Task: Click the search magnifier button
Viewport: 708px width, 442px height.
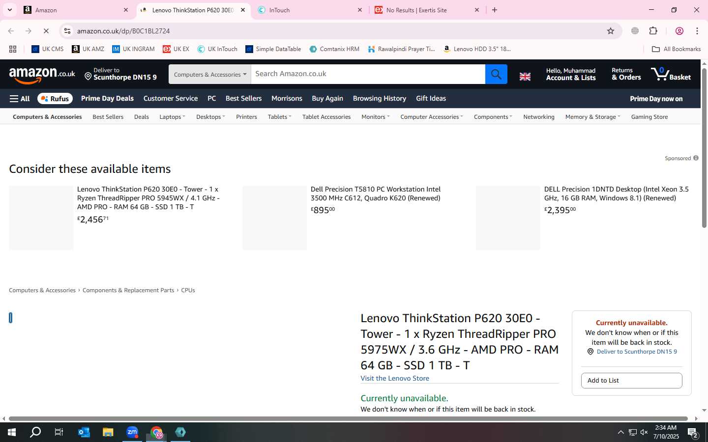Action: click(x=496, y=74)
